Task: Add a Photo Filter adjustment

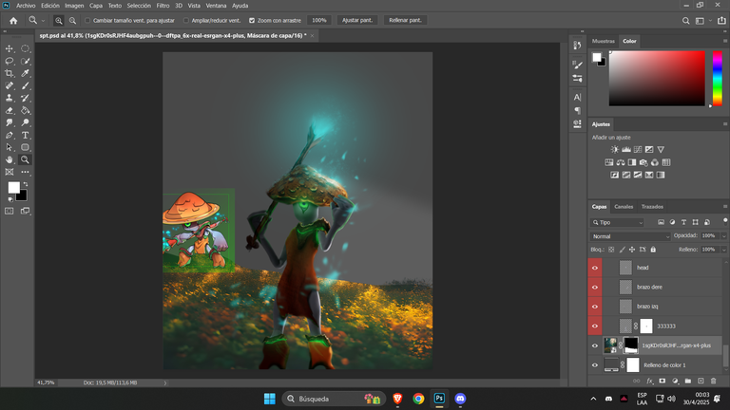Action: pyautogui.click(x=644, y=162)
